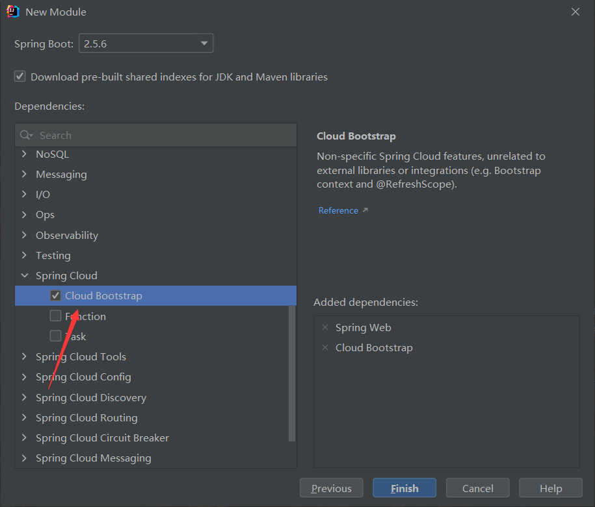The height and width of the screenshot is (507, 595).
Task: Expand the Spring Cloud Config category
Action: [x=24, y=377]
